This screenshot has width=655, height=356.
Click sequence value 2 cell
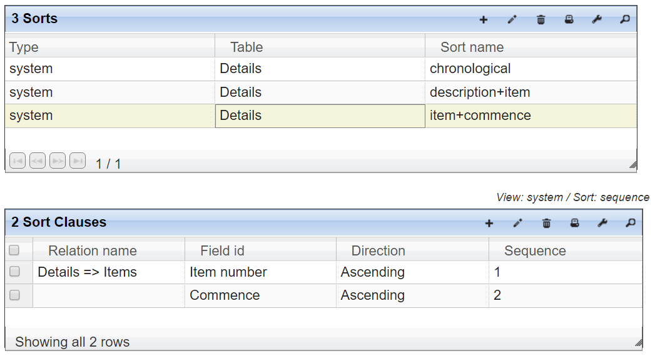(566, 295)
